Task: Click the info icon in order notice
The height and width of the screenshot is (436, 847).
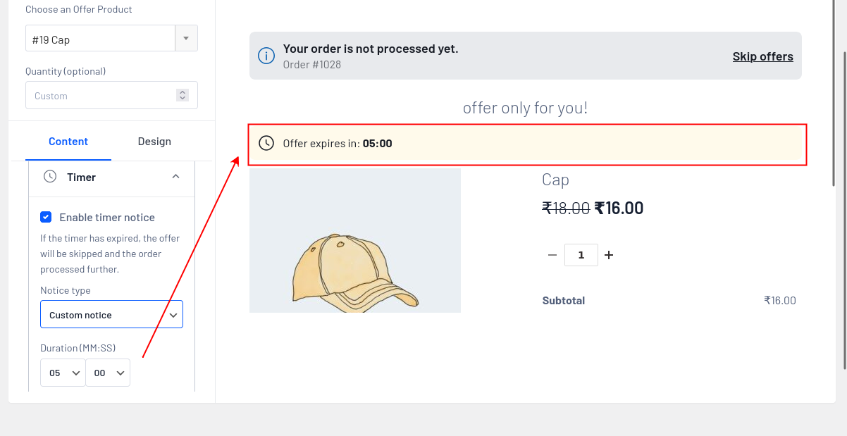Action: coord(266,56)
